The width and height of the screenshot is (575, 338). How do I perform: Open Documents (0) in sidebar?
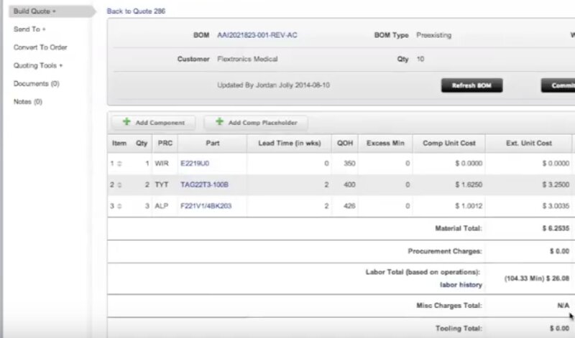pyautogui.click(x=36, y=83)
